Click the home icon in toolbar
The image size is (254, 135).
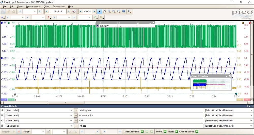coord(14,11)
